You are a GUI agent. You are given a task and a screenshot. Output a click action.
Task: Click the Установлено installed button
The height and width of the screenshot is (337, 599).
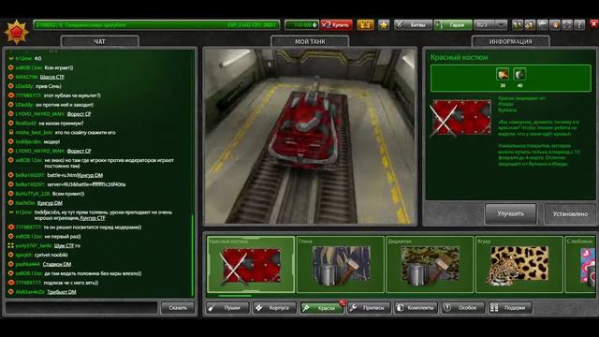click(x=570, y=214)
